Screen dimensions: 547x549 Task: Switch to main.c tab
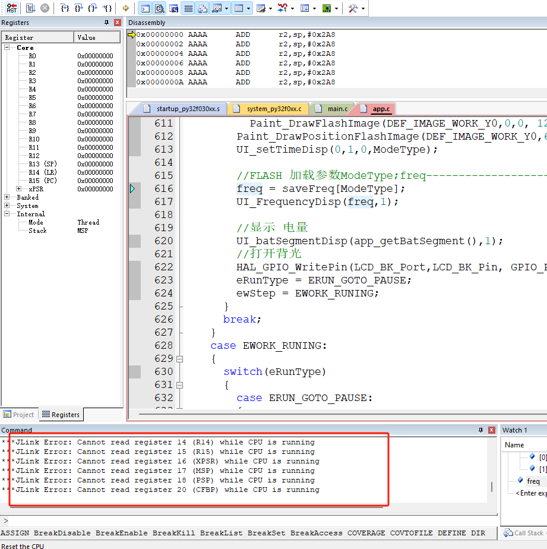pyautogui.click(x=332, y=109)
